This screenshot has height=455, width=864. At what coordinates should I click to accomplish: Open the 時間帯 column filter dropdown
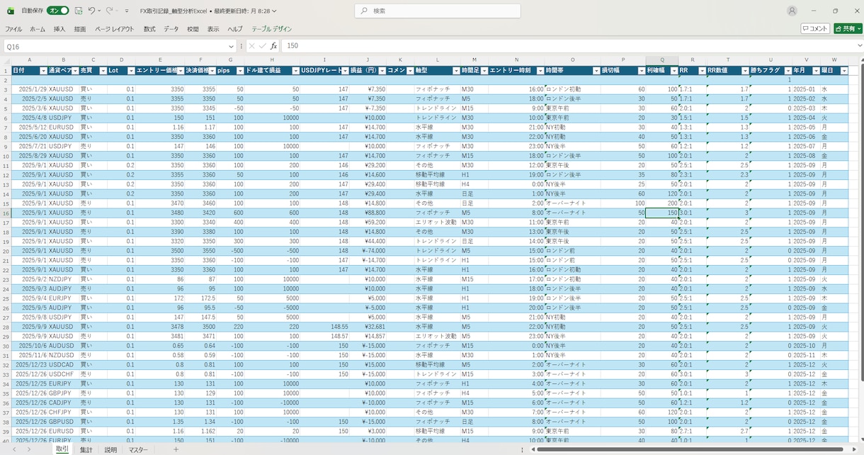coord(596,71)
